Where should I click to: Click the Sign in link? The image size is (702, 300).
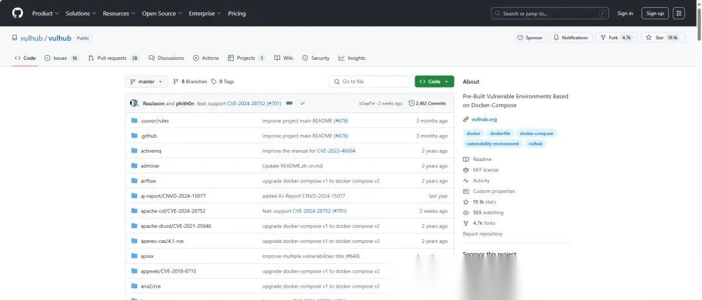625,14
